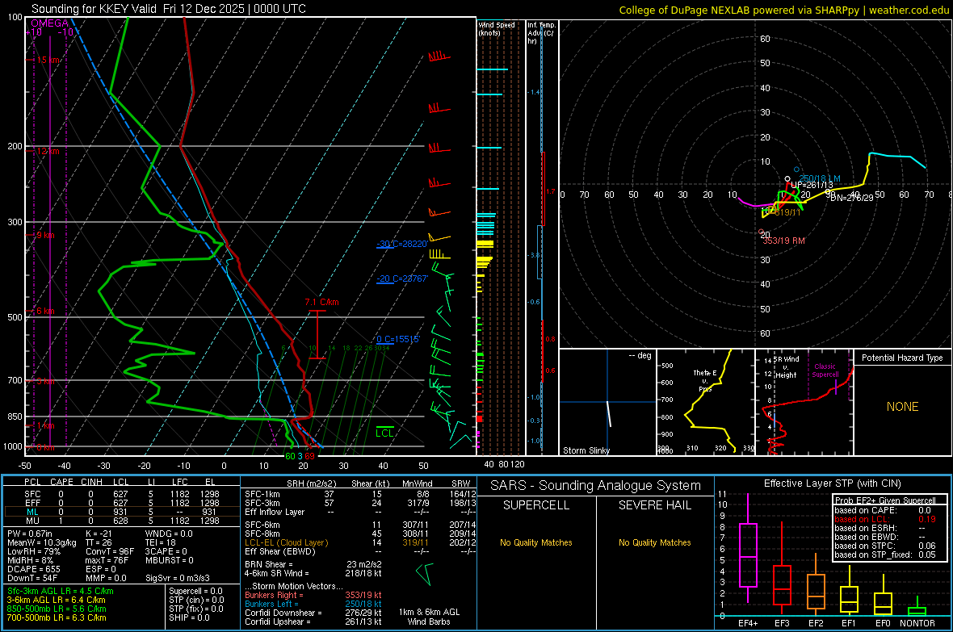The height and width of the screenshot is (632, 953).
Task: Select the 15 km height marker
Action: [x=48, y=61]
